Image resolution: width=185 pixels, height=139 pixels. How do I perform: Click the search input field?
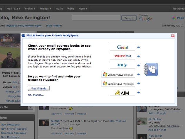tap(96, 18)
